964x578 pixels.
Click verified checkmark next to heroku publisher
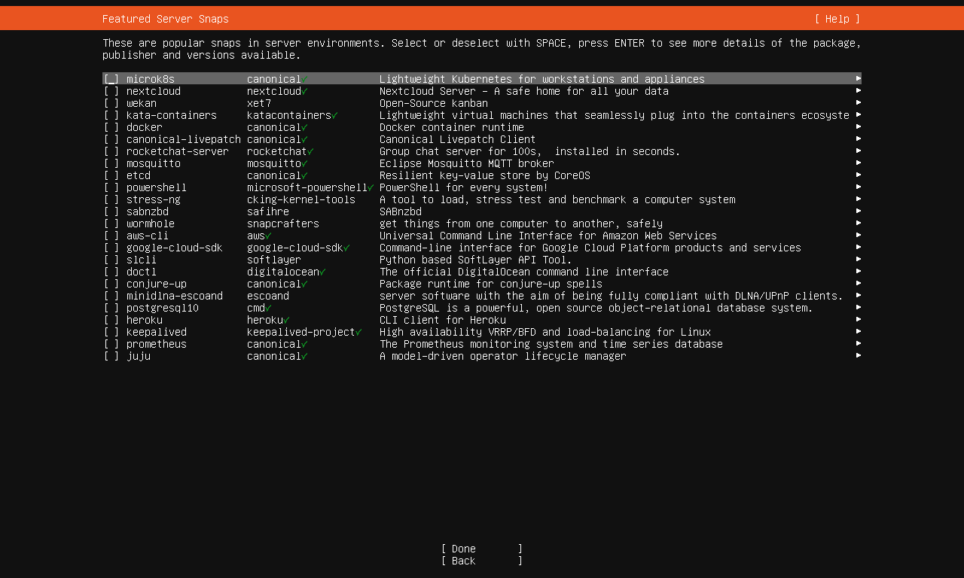(286, 320)
